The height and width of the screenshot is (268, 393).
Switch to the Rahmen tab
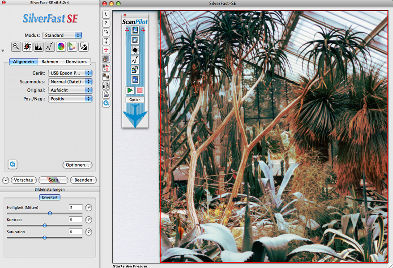[x=50, y=62]
